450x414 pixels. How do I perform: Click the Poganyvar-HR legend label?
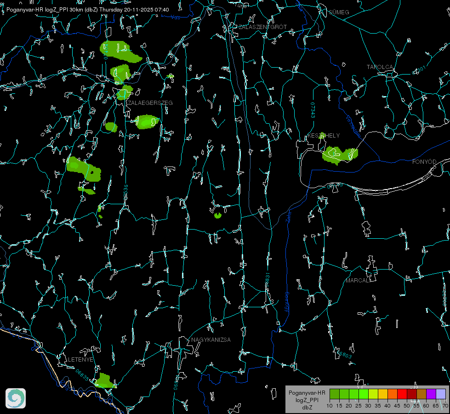point(307,393)
